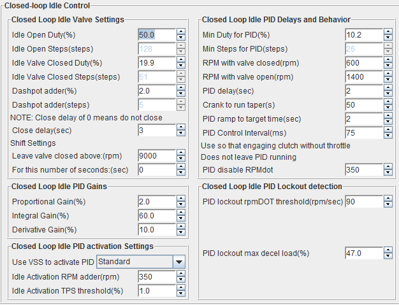
Task: Lower the Integral Gain value
Action: [180, 218]
